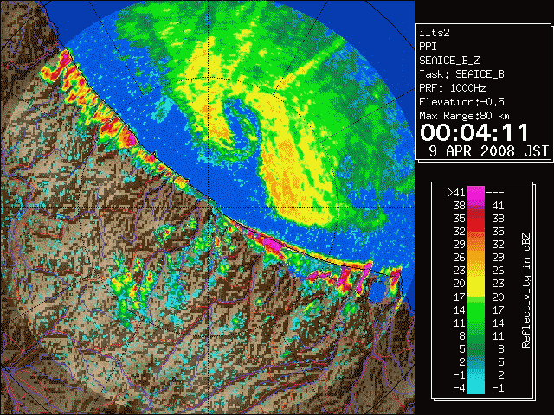554x415 pixels.
Task: Select the '9 APR 2008 JST' date
Action: [x=488, y=151]
